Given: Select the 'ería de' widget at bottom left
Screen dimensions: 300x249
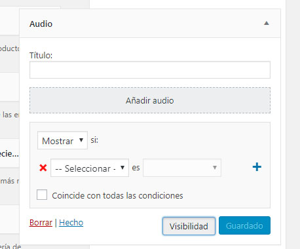Looking at the screenshot, I should tap(10, 246).
